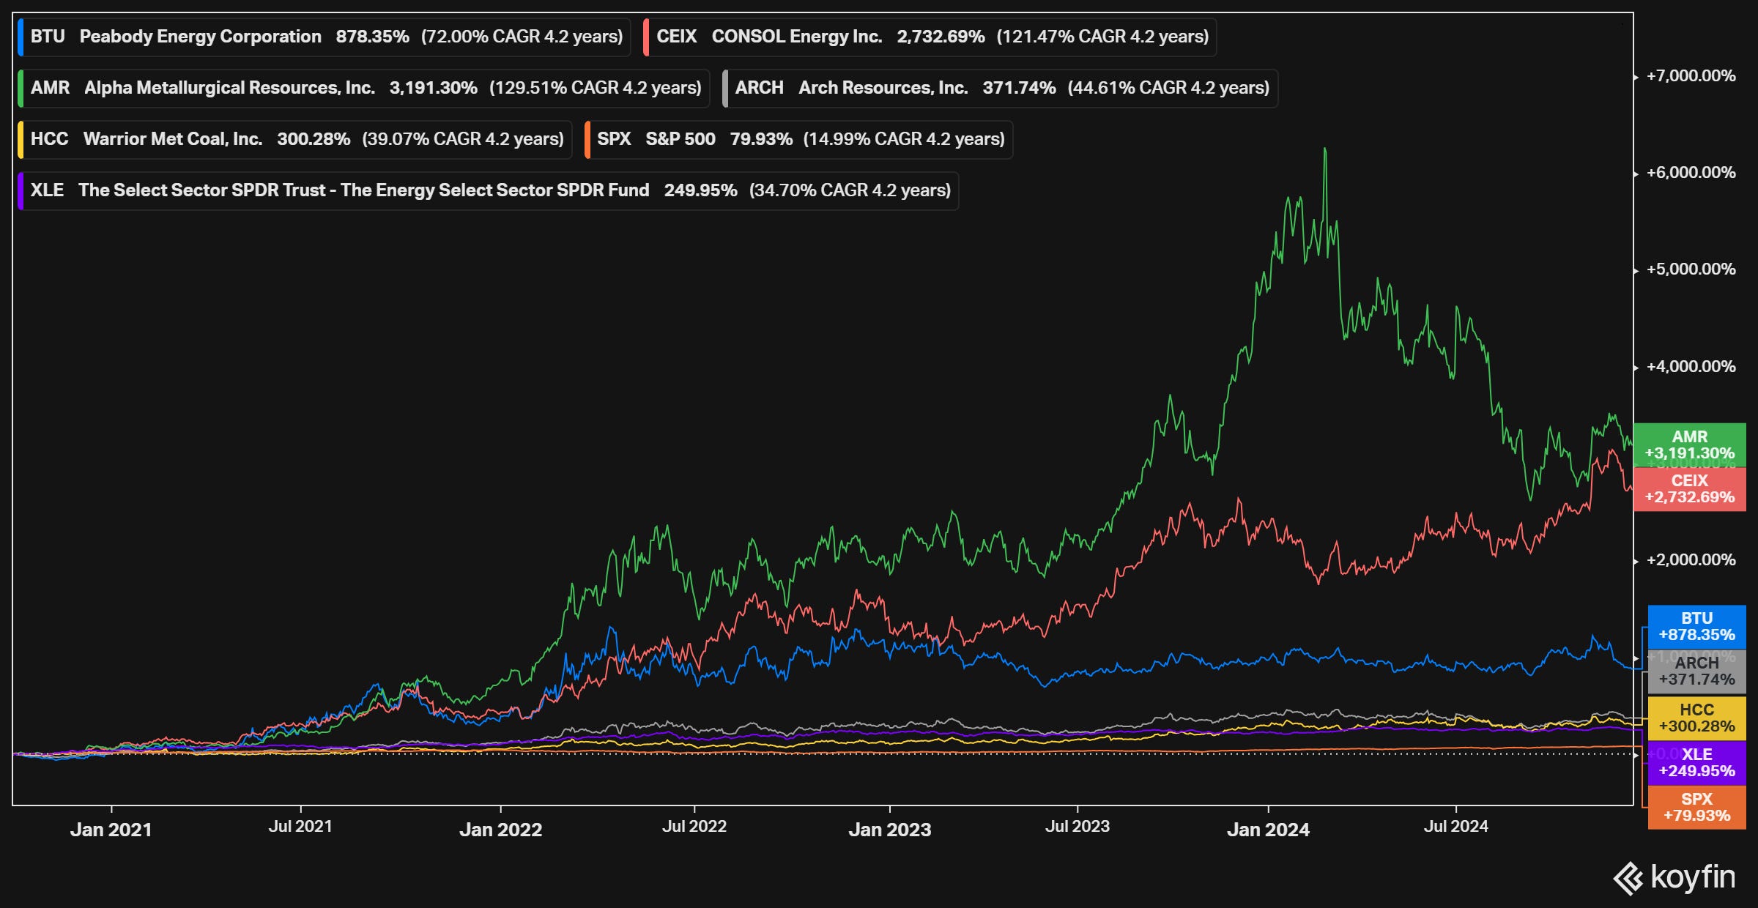This screenshot has width=1758, height=908.
Task: Click the +5,000.00% y-axis label
Action: coord(1691,269)
